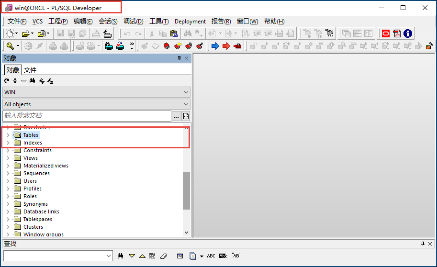
Task: Click the Paste clipboard icon
Action: click(174, 33)
